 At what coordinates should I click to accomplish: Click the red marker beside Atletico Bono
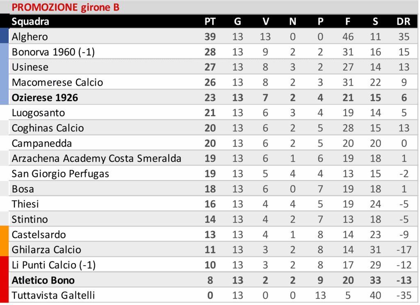coord(4,280)
